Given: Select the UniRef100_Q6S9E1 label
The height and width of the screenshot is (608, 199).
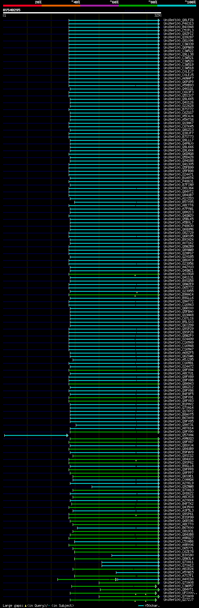Looking at the screenshot, I should [178, 476].
